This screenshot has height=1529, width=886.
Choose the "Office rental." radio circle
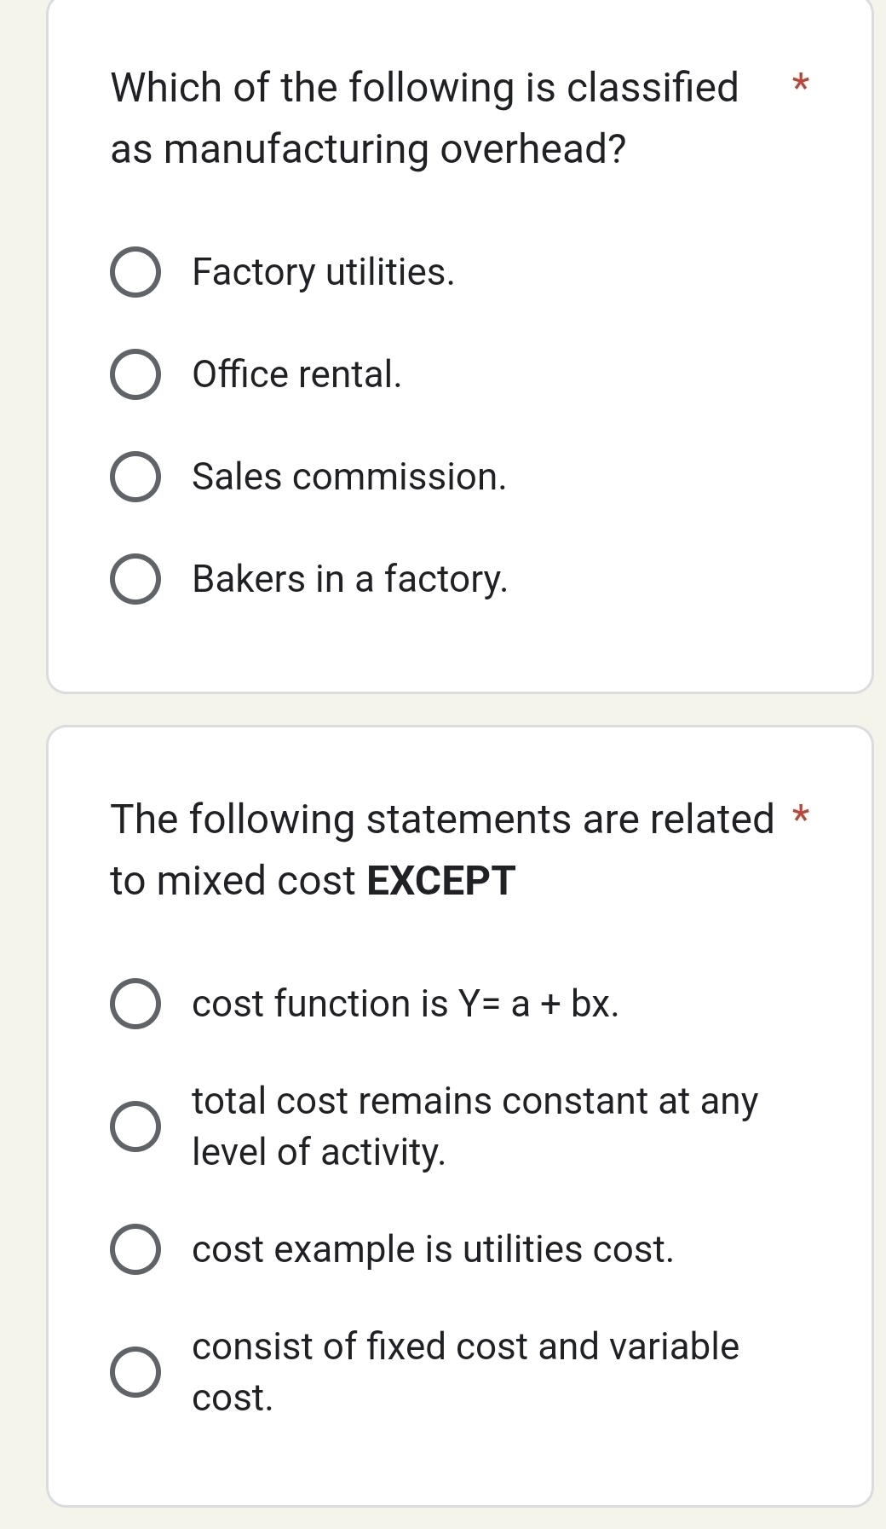(x=135, y=375)
